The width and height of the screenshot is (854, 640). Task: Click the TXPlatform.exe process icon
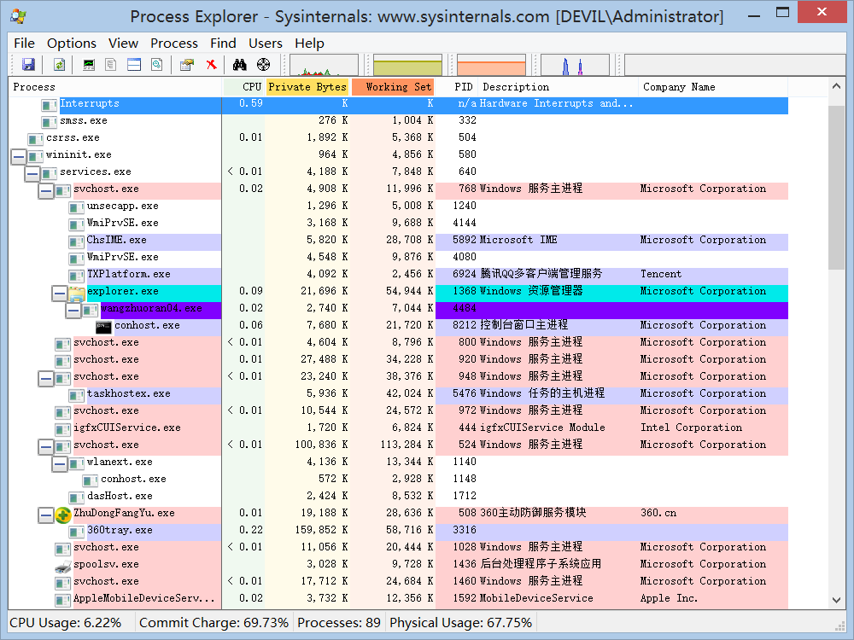point(77,276)
